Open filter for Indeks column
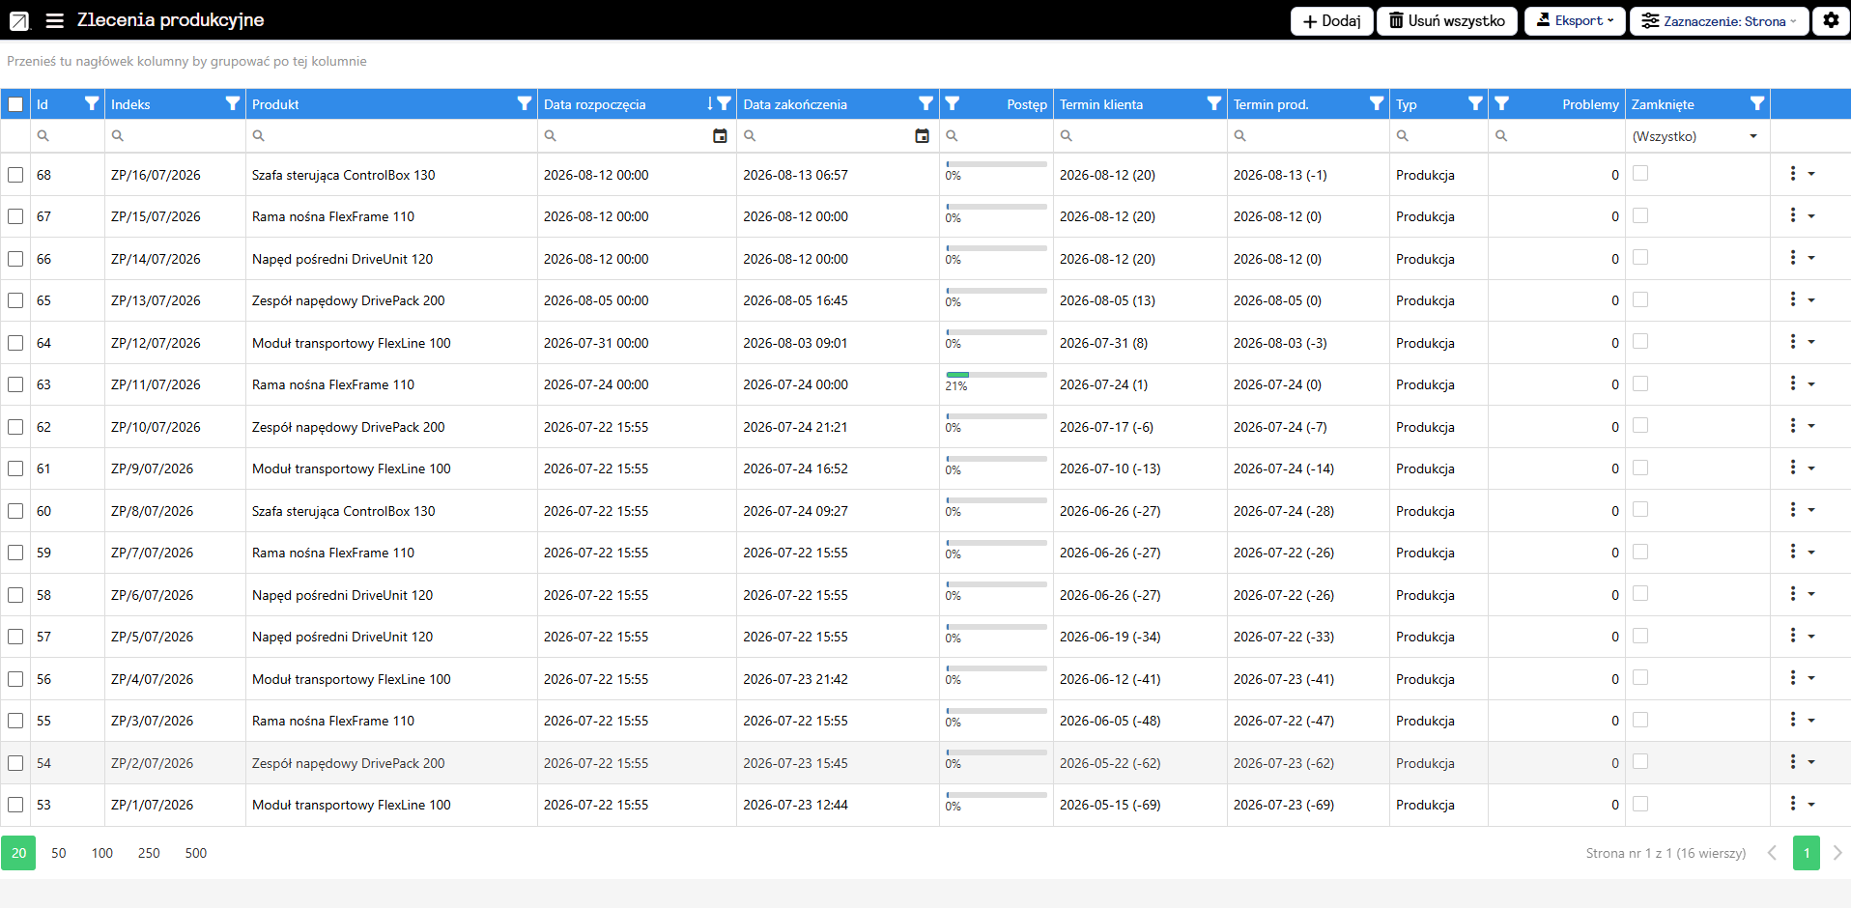The image size is (1851, 908). click(233, 103)
